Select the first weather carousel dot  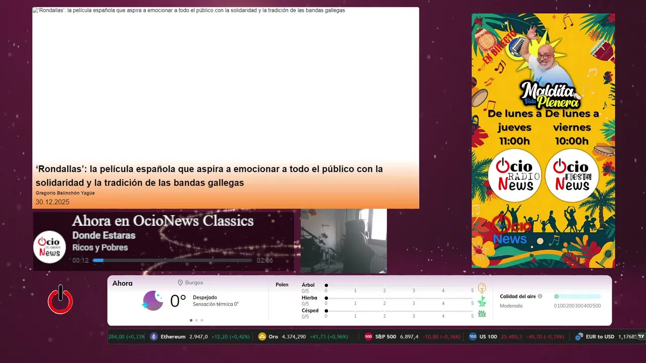click(x=191, y=320)
